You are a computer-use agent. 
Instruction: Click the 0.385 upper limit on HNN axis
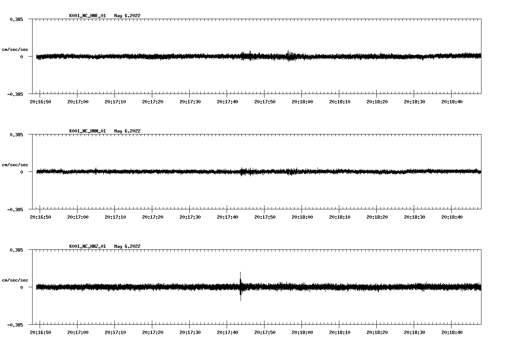click(x=16, y=134)
